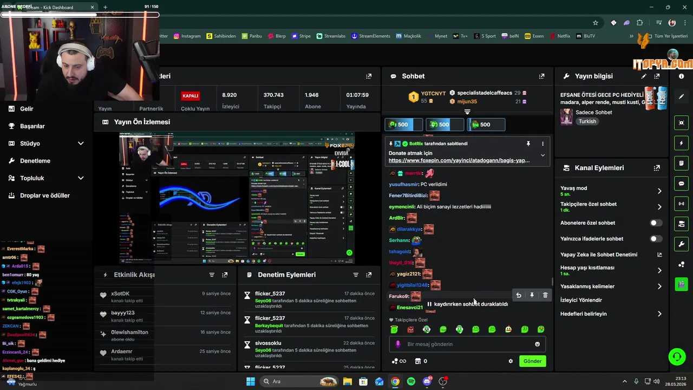Open Yapay Zeka ile Sohbet Denetimi
Viewport: 693px width, 390px height.
[x=611, y=255]
